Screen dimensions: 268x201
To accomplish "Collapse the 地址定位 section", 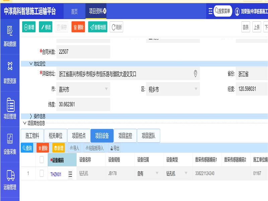I will 31,63.
